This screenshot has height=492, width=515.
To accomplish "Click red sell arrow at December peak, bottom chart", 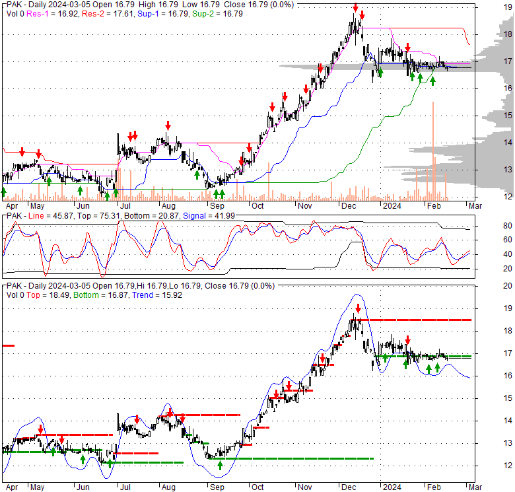I will click(359, 308).
